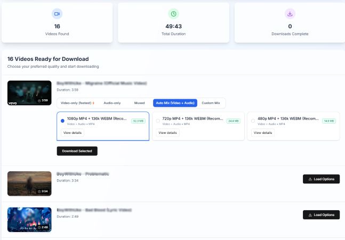Expand View details for the 480p option
This screenshot has height=240, width=345.
pyautogui.click(x=263, y=132)
